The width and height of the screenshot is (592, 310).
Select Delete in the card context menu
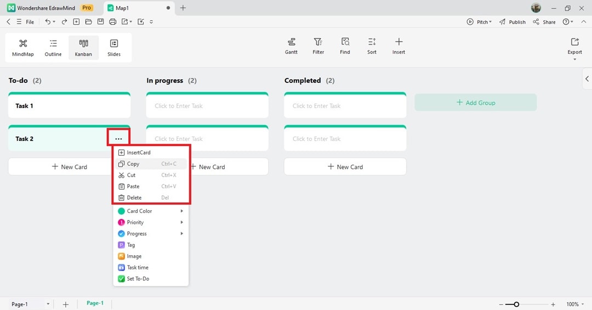tap(134, 198)
